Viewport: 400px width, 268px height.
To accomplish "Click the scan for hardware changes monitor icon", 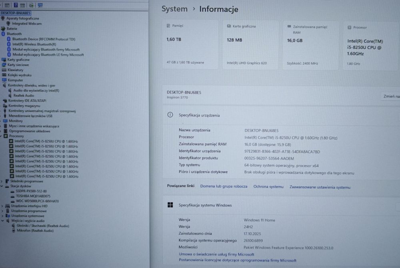I will coord(40,5).
